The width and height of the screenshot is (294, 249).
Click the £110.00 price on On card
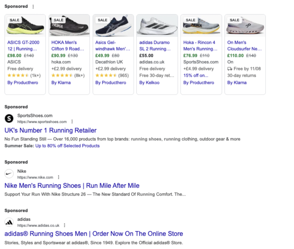pos(235,56)
